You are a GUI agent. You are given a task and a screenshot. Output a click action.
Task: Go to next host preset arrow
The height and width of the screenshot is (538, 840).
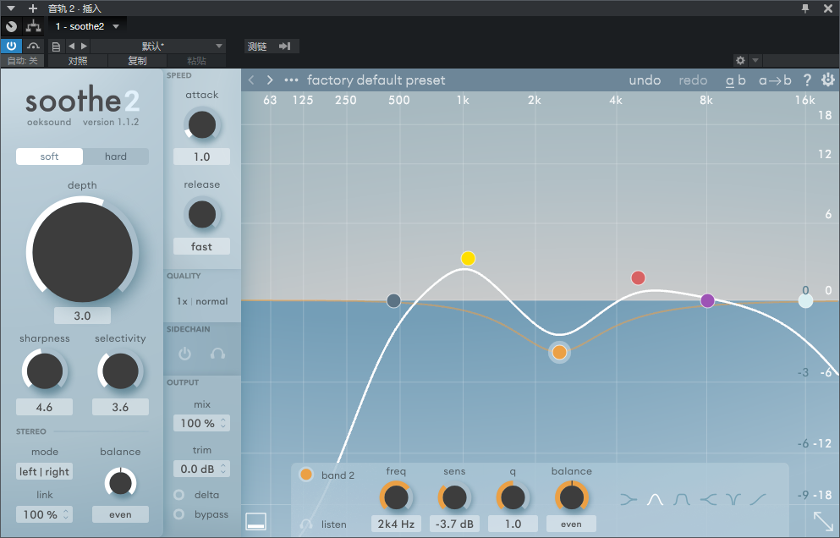click(84, 46)
